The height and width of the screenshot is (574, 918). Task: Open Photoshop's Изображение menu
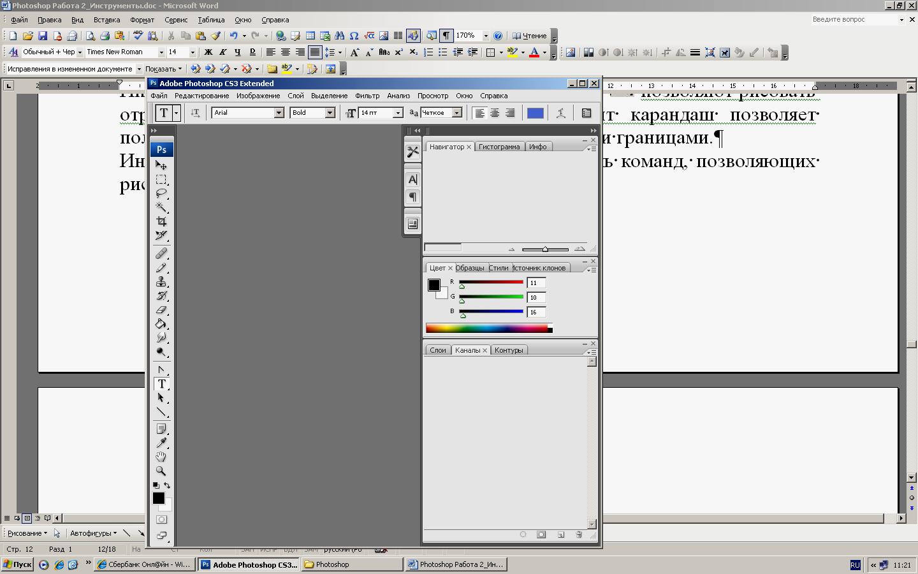tap(258, 96)
